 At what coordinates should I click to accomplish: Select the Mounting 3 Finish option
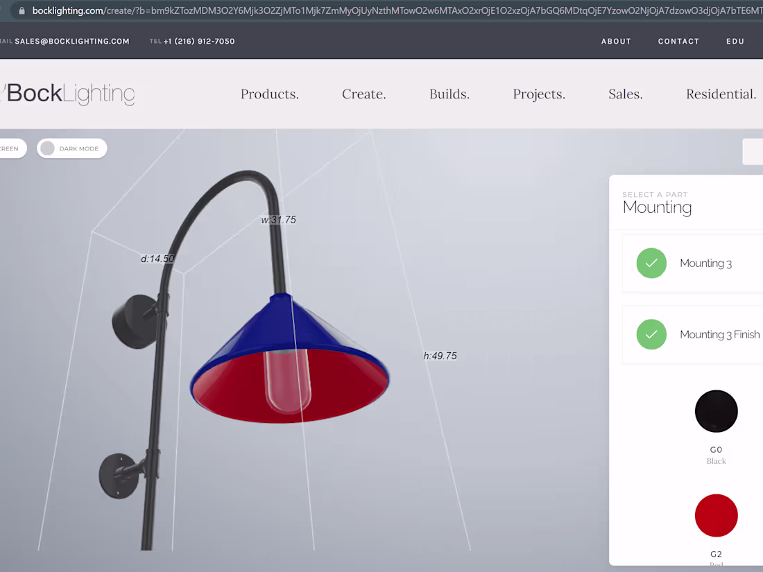coord(719,334)
